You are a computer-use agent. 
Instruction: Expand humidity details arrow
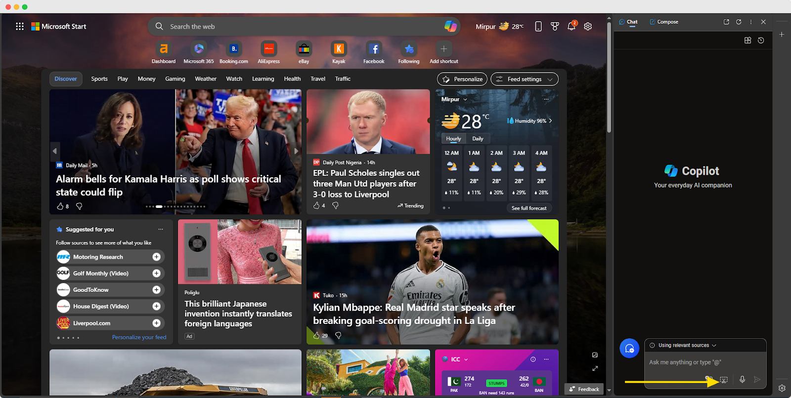click(x=550, y=120)
